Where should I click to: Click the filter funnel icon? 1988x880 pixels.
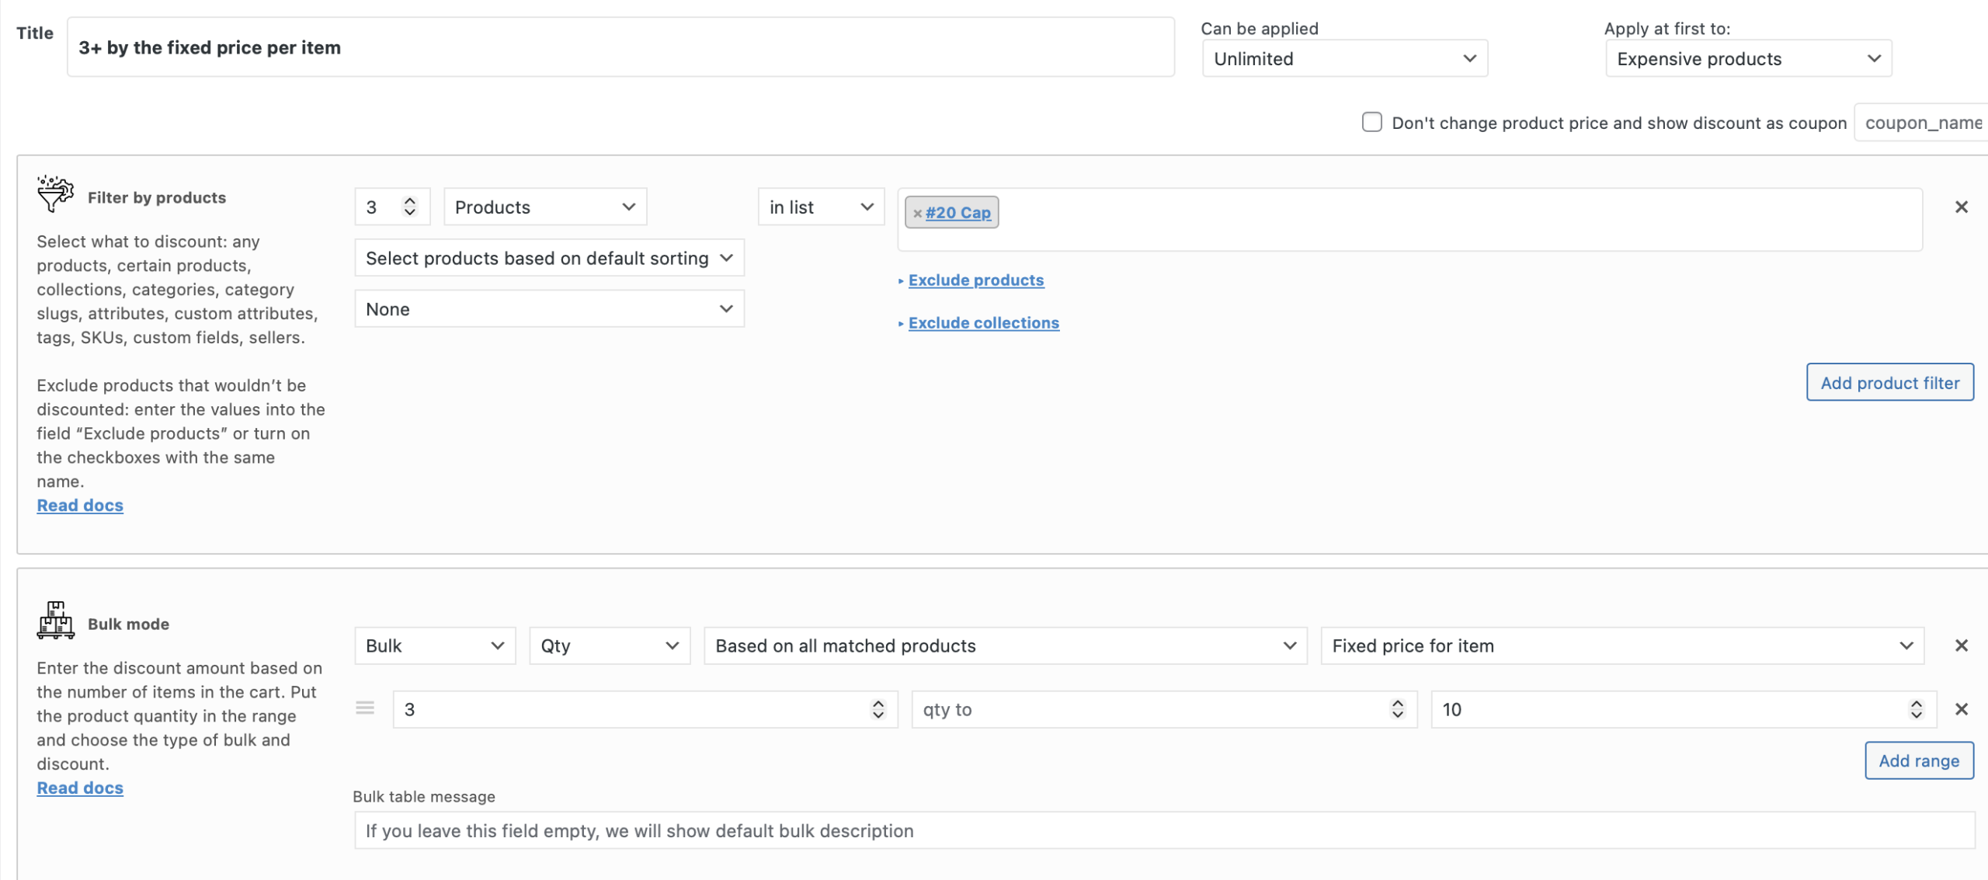pos(54,193)
